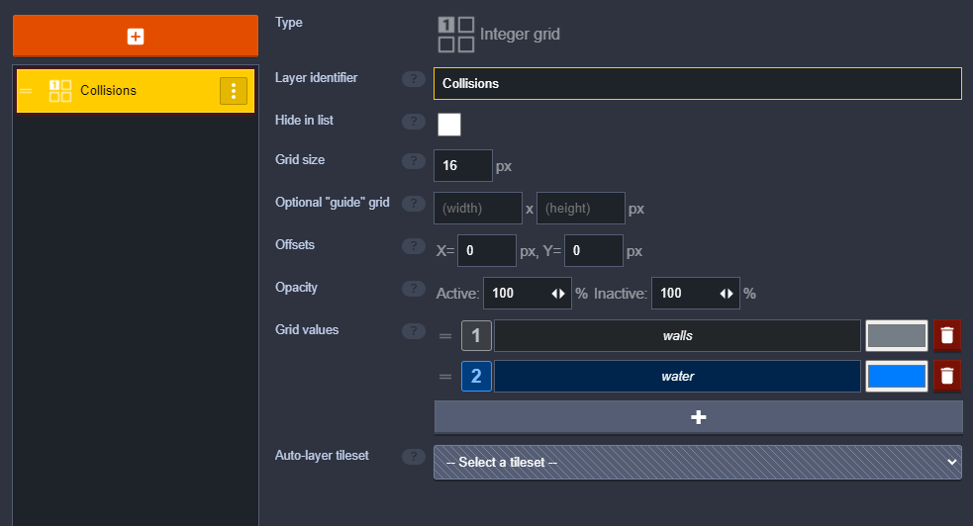Delete the water grid value

[x=947, y=376]
